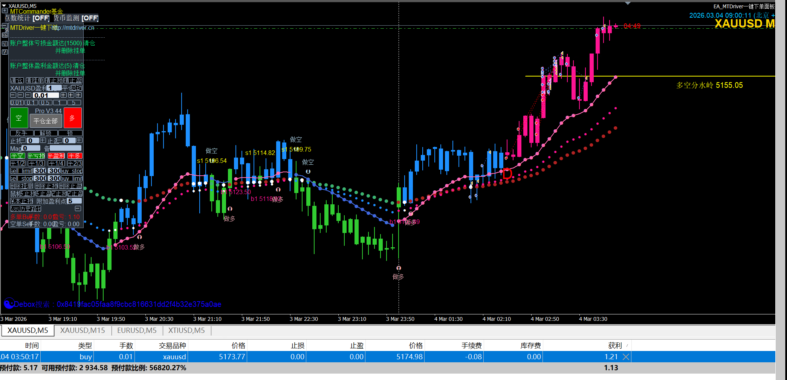This screenshot has height=380, width=787.
Task: Open the XAUUSD,M5 chart dropdown triangle
Action: pos(5,6)
